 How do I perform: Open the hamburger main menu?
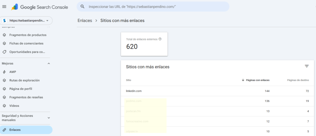point(4,7)
